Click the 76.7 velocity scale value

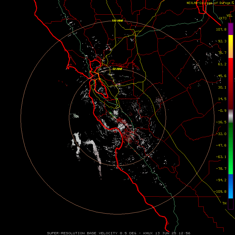(x=222, y=52)
